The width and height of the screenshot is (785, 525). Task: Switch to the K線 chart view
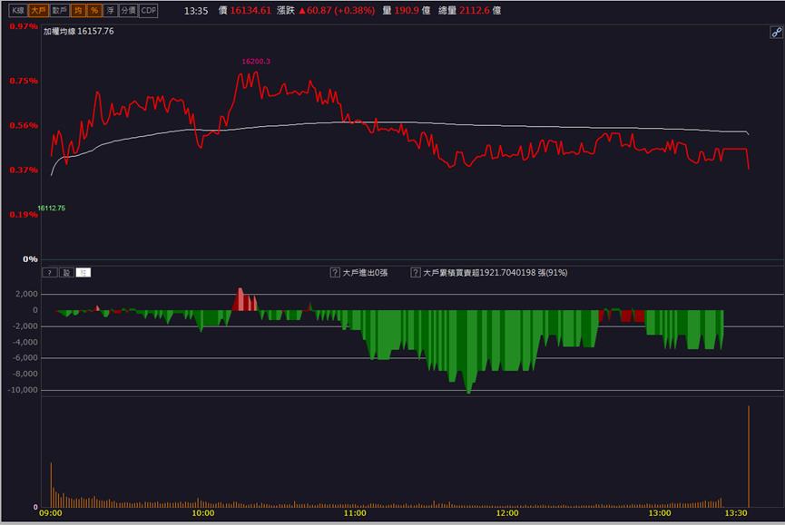tap(17, 11)
